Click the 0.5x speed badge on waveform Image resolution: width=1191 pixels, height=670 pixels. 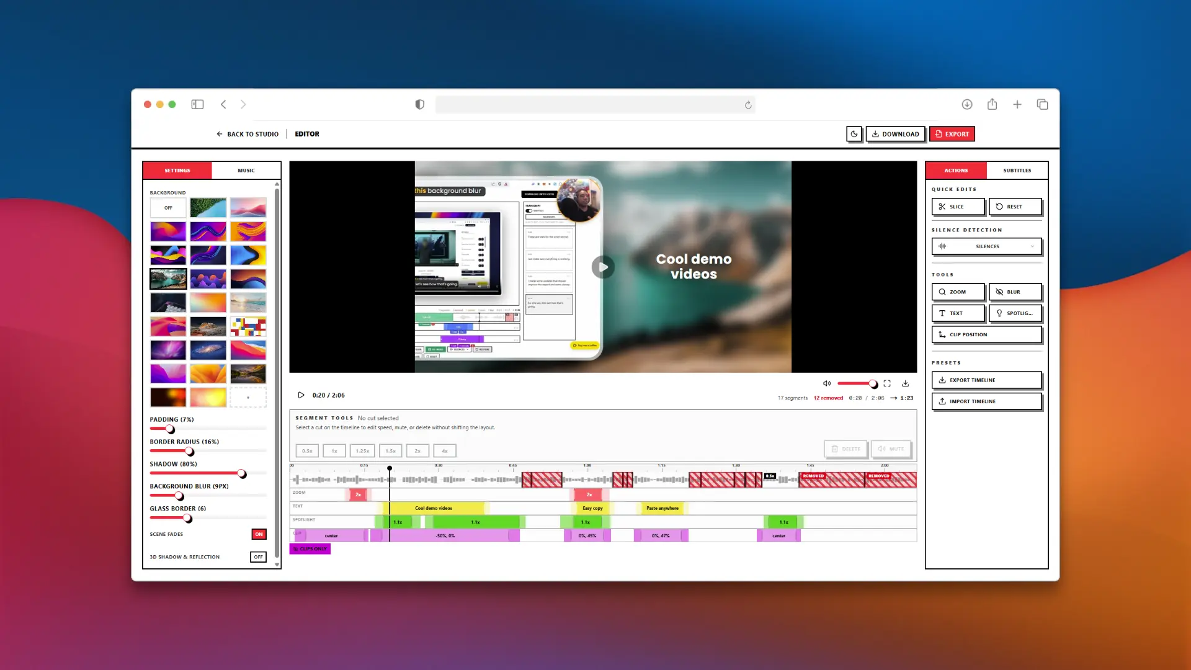coord(770,476)
